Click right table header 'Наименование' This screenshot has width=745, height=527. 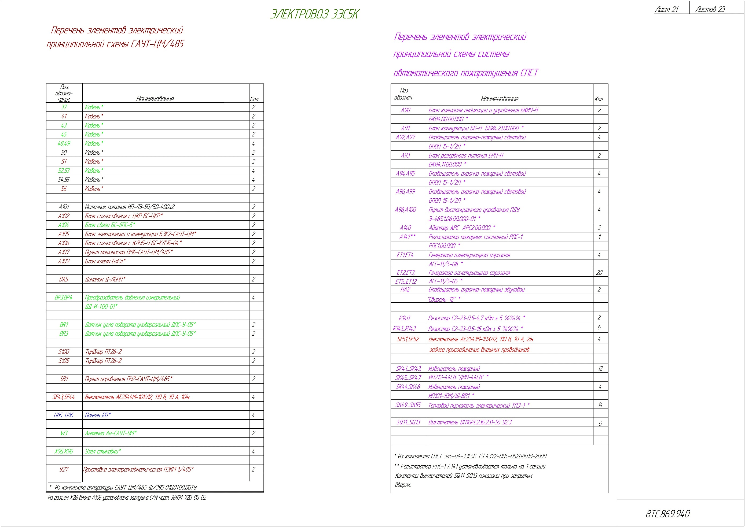tap(500, 99)
